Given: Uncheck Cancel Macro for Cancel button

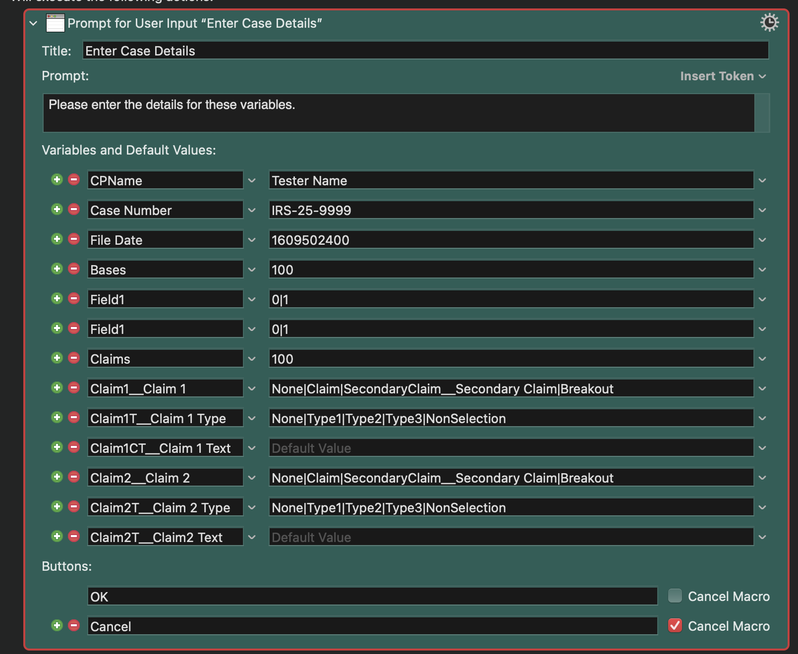Looking at the screenshot, I should point(675,625).
